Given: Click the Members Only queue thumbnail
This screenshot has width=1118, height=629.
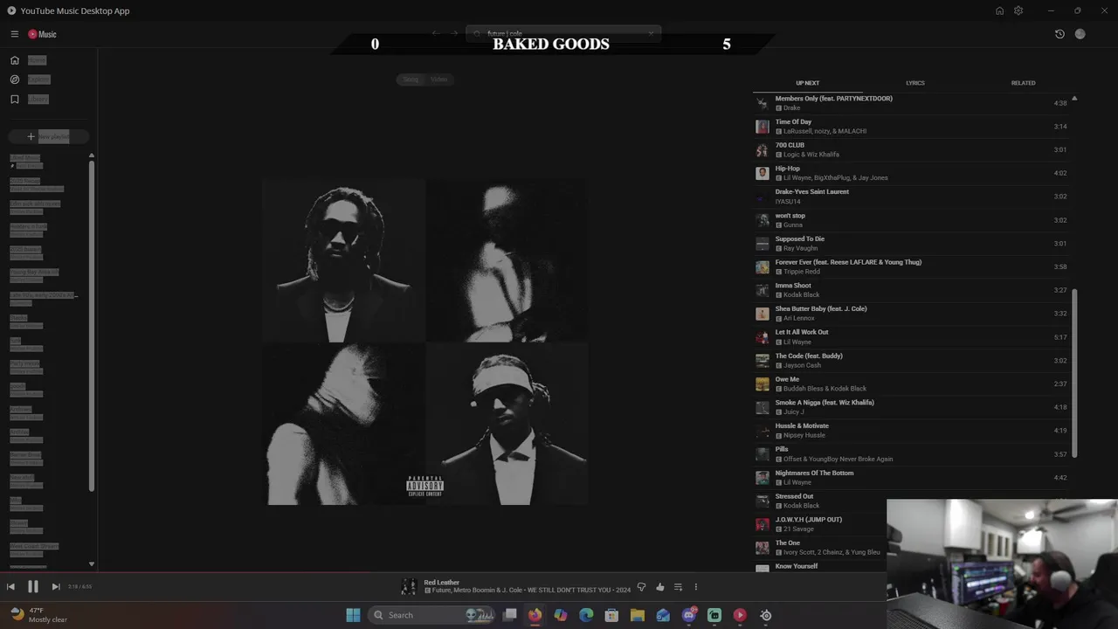Looking at the screenshot, I should (x=763, y=103).
